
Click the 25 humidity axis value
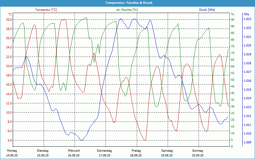(x=233, y=113)
